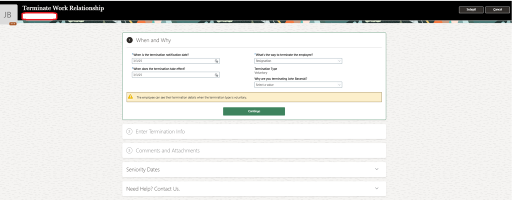The image size is (512, 200).
Task: Click the voluntary termination warning message
Action: tap(254, 97)
